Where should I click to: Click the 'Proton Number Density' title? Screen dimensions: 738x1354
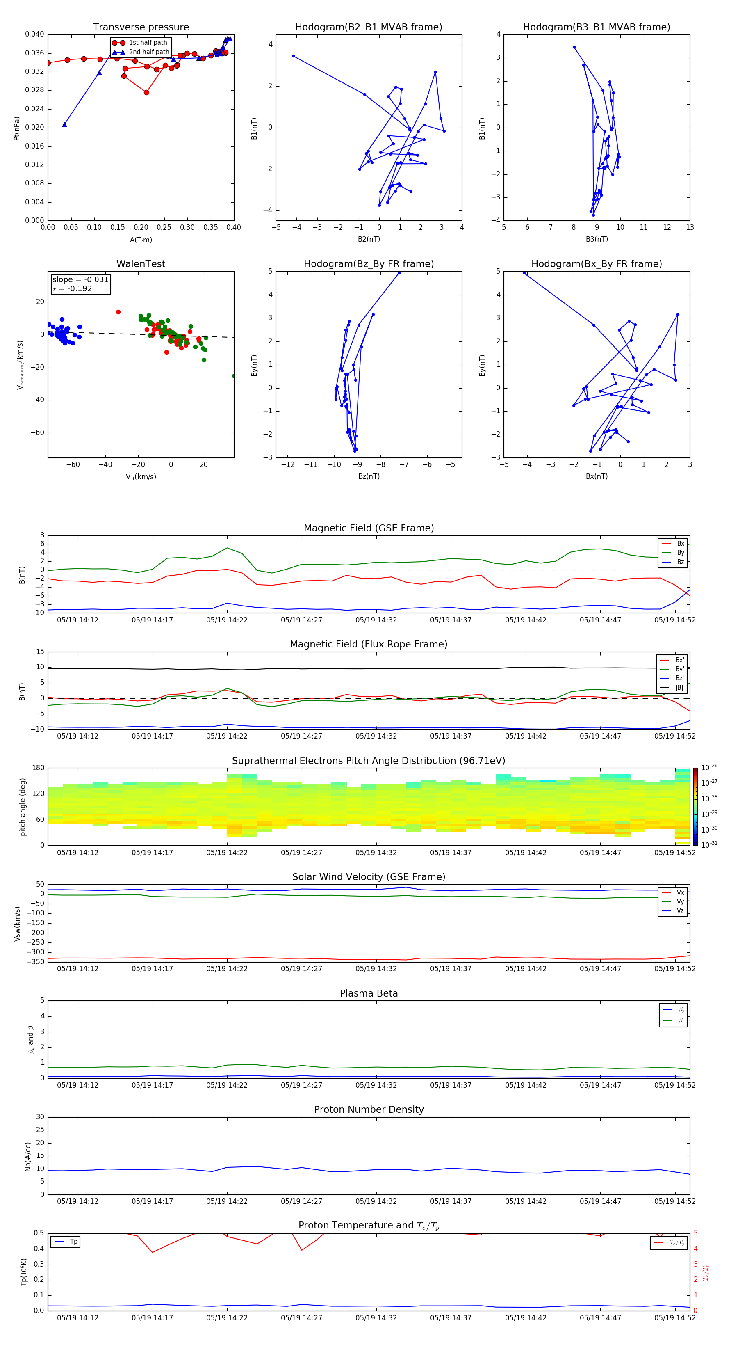pos(369,1109)
